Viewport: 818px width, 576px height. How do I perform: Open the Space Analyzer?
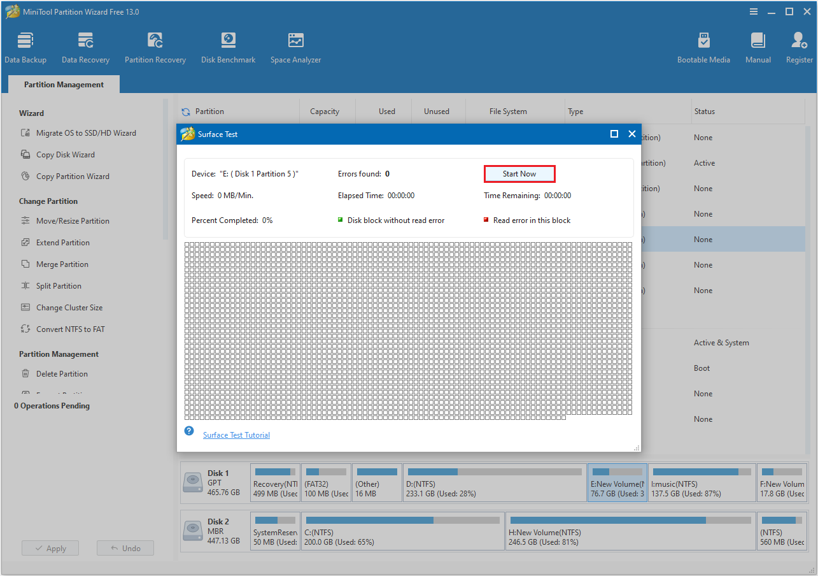[x=295, y=46]
